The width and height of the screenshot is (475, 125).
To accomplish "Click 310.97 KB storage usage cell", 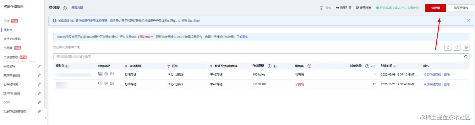I will 260,84.
